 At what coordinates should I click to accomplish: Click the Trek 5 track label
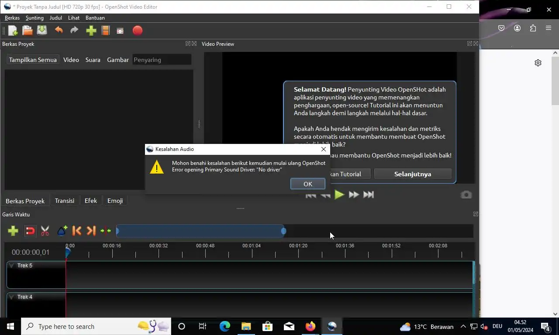pyautogui.click(x=25, y=265)
